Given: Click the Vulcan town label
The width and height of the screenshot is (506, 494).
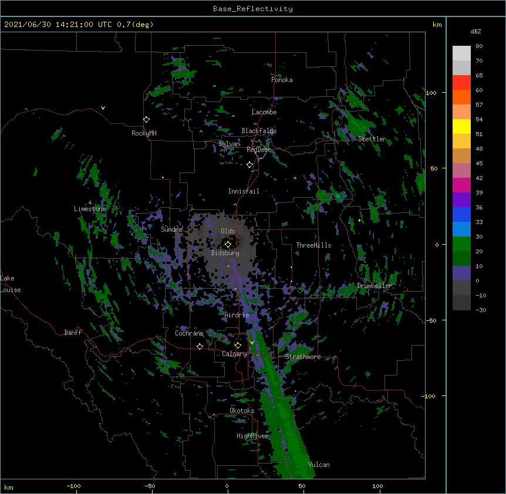Looking at the screenshot, I should 319,465.
